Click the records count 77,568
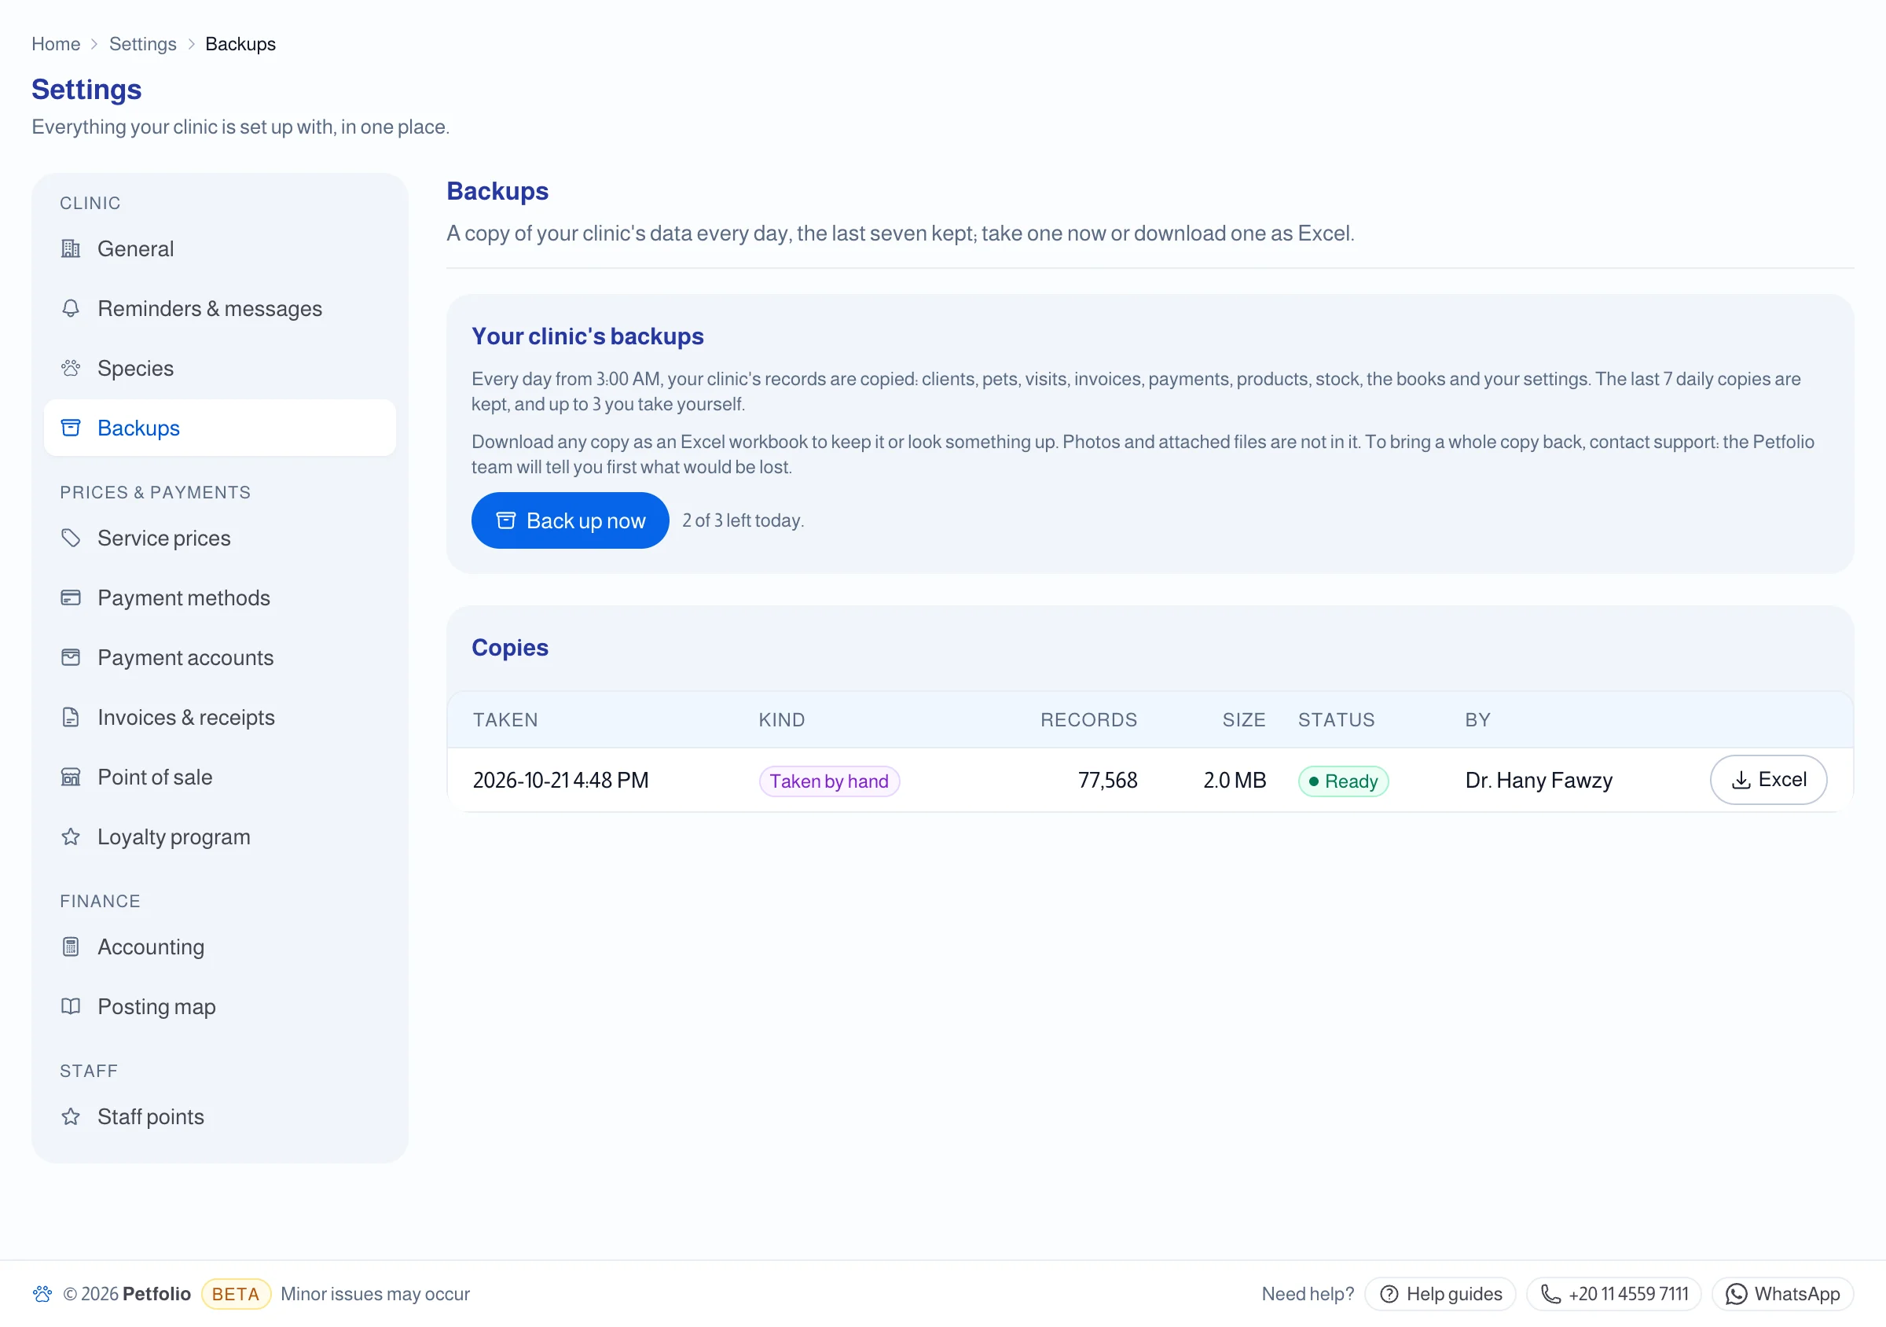1886x1327 pixels. 1107,781
